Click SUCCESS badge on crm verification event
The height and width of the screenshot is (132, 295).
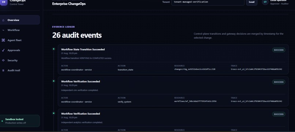pos(279,82)
